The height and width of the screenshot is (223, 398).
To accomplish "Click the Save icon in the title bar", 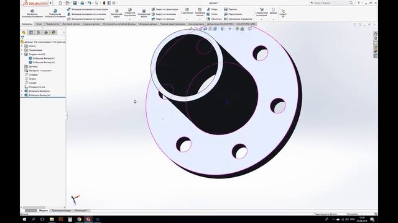I will coord(75,3).
